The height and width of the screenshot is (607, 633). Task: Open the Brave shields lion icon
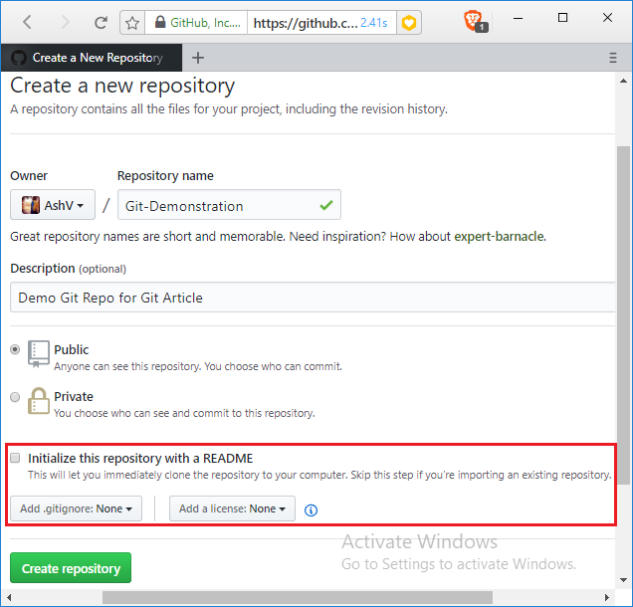[x=475, y=22]
